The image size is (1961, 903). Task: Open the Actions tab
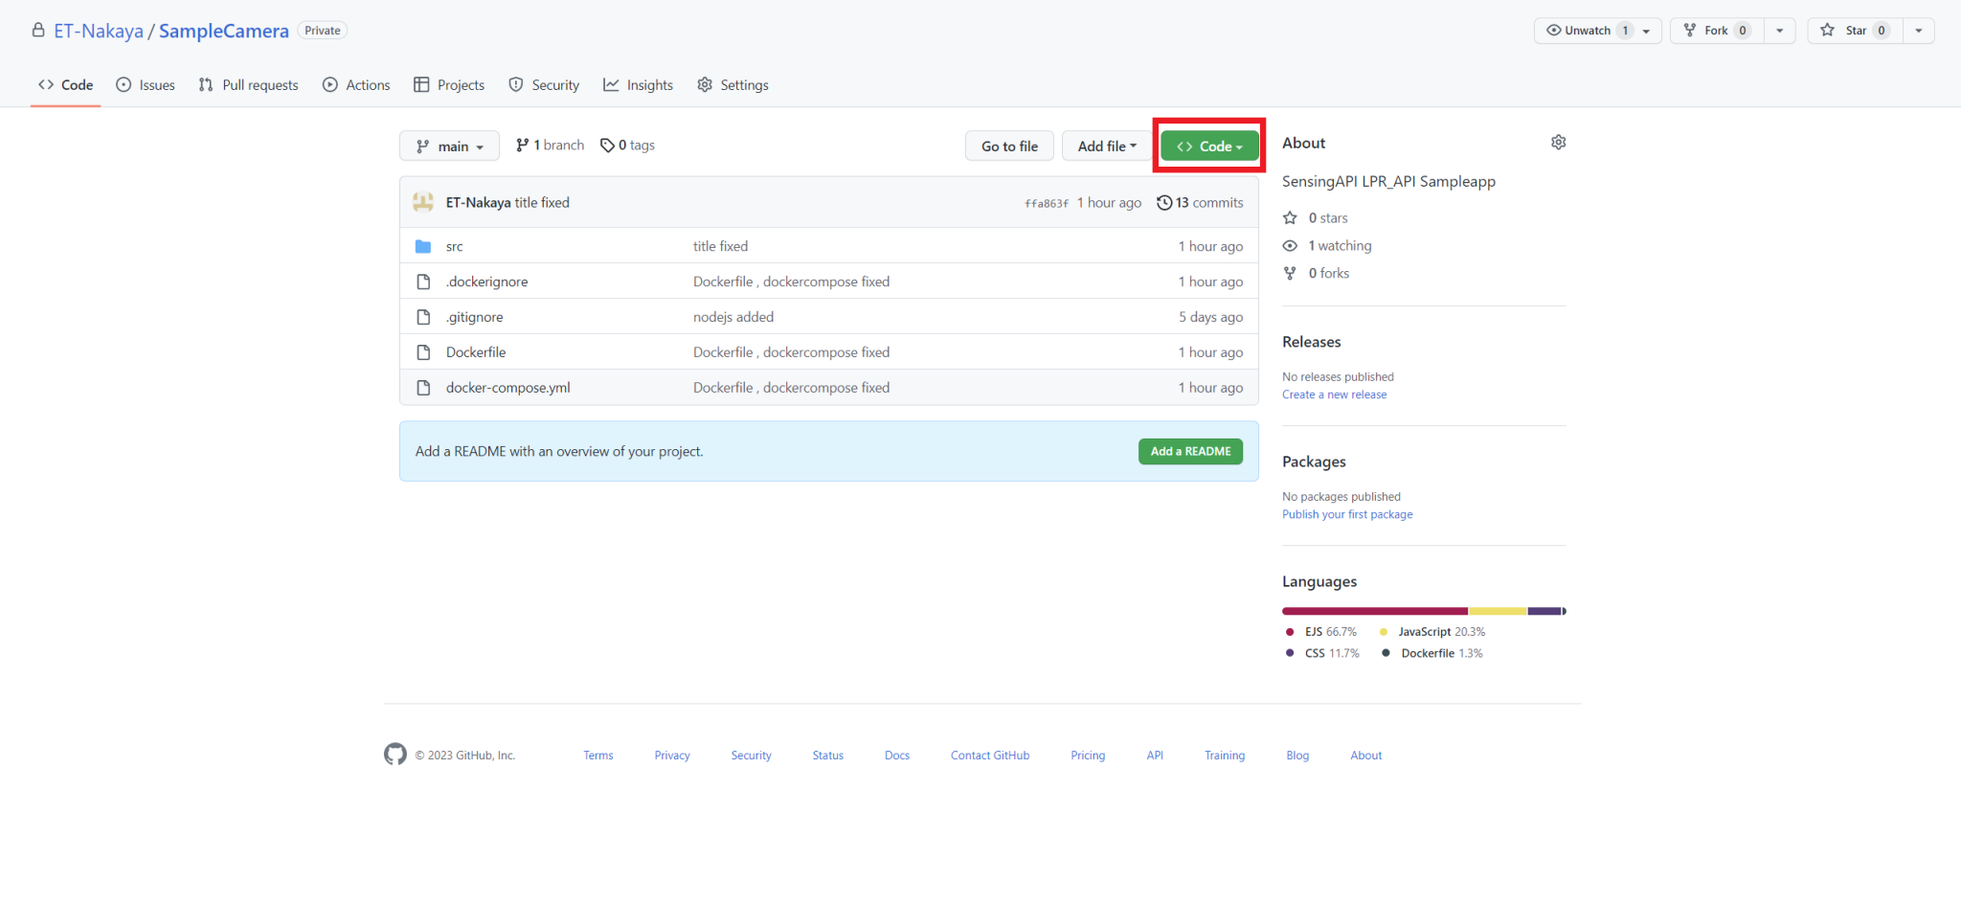356,84
